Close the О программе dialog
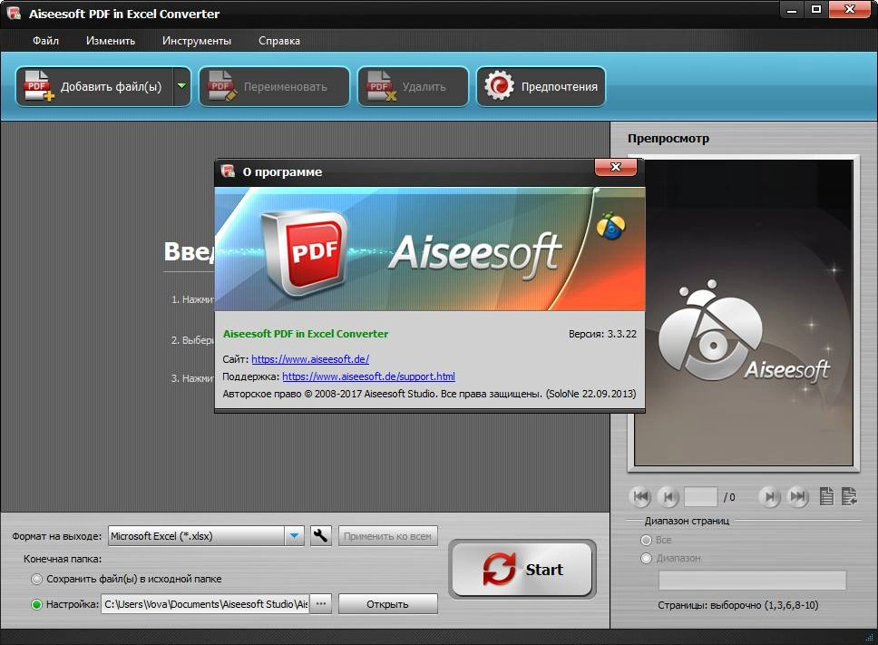This screenshot has width=878, height=645. [615, 167]
